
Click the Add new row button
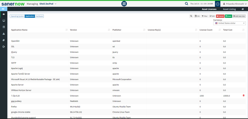click(239, 16)
